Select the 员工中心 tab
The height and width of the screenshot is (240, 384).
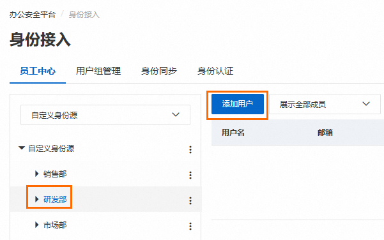pyautogui.click(x=38, y=71)
